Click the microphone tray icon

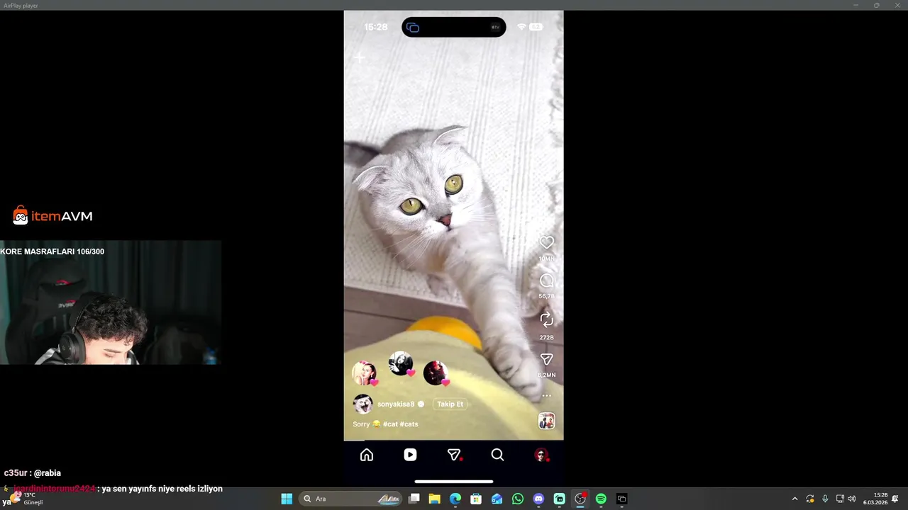pyautogui.click(x=825, y=499)
